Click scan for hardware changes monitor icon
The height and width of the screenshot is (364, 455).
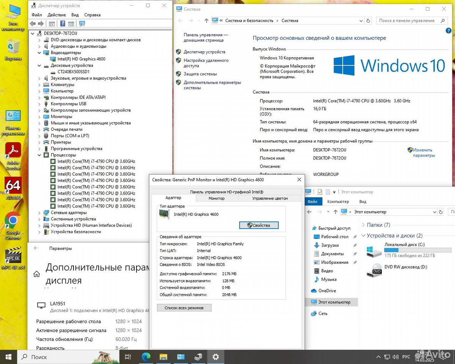(82, 24)
